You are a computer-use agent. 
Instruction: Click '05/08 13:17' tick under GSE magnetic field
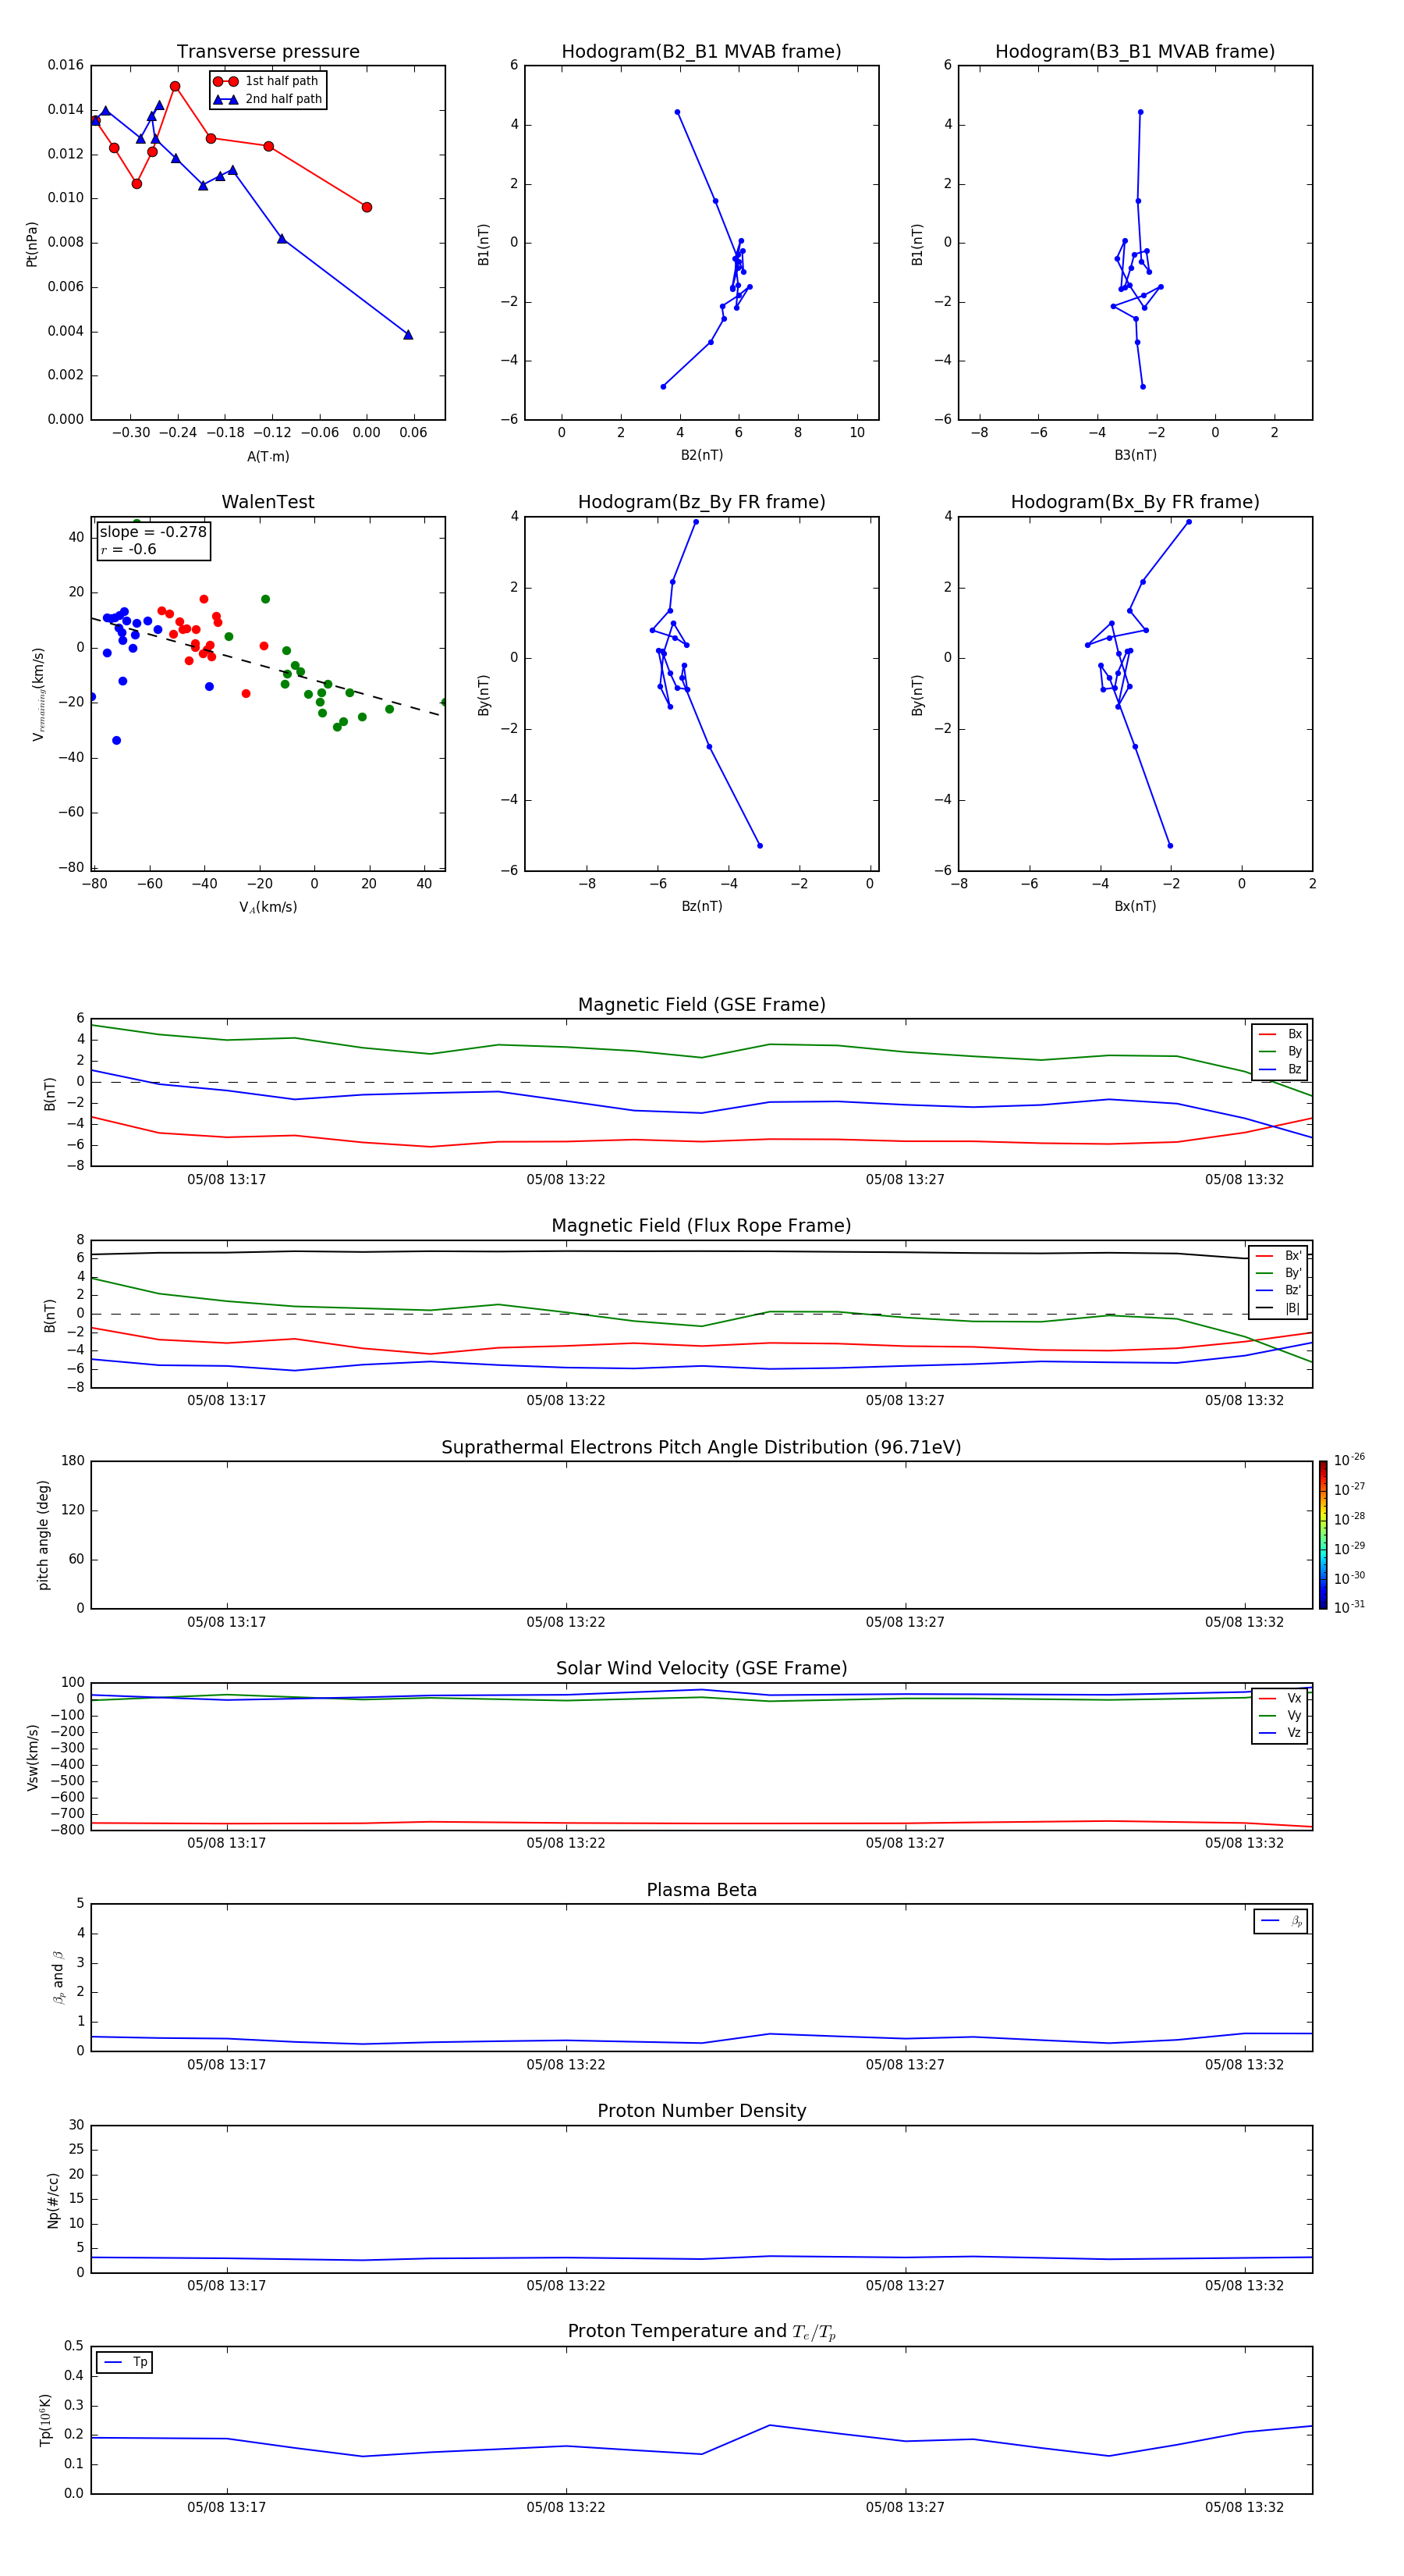(227, 1180)
